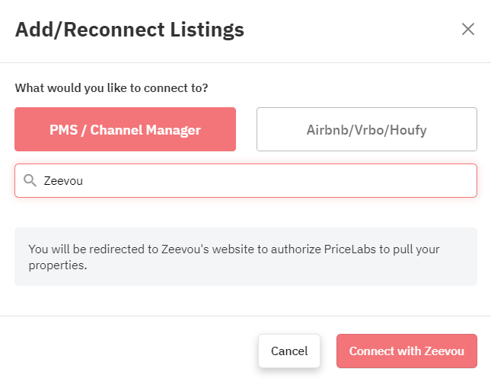The width and height of the screenshot is (491, 381).
Task: Click the white Cancel button in the footer
Action: point(289,351)
